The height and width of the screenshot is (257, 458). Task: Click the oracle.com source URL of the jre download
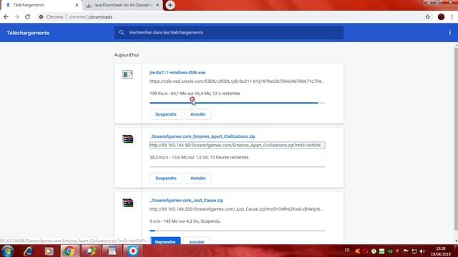236,81
